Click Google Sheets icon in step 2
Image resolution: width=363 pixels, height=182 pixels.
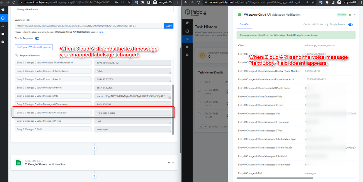pyautogui.click(x=19, y=162)
